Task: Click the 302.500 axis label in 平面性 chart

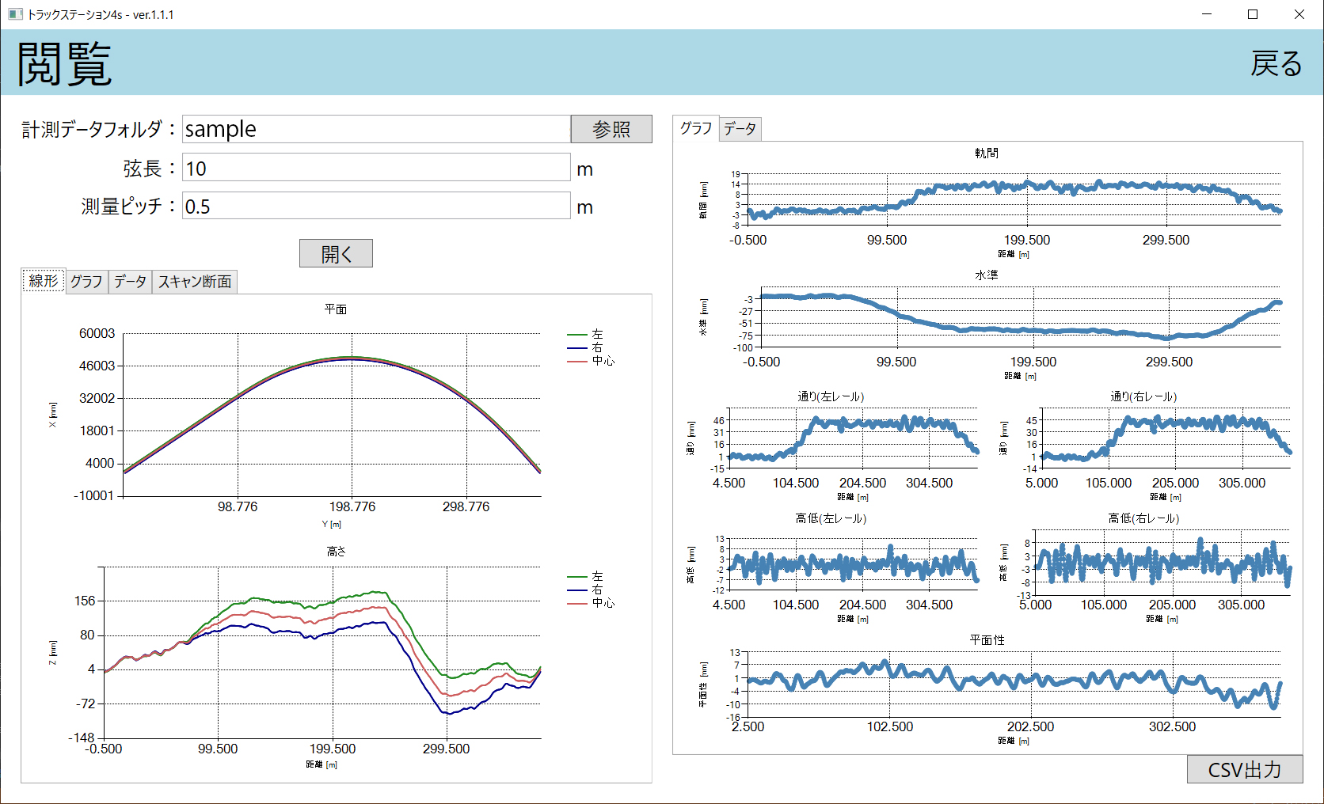Action: [1172, 726]
